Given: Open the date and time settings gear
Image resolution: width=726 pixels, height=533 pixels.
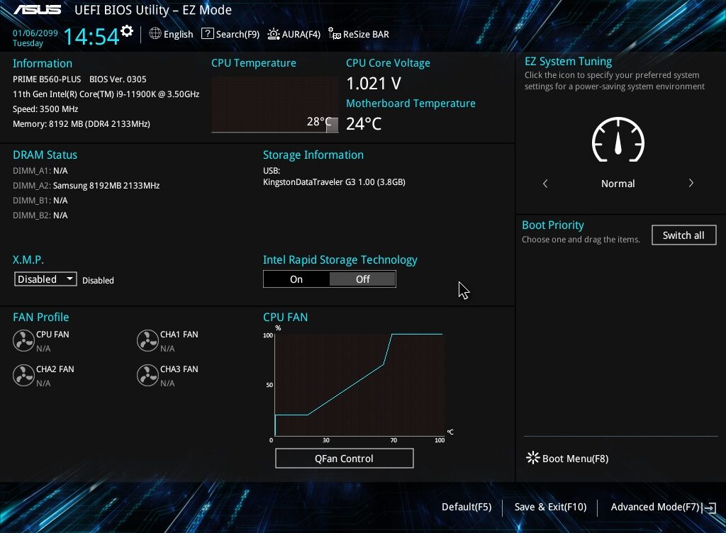Looking at the screenshot, I should [x=127, y=31].
